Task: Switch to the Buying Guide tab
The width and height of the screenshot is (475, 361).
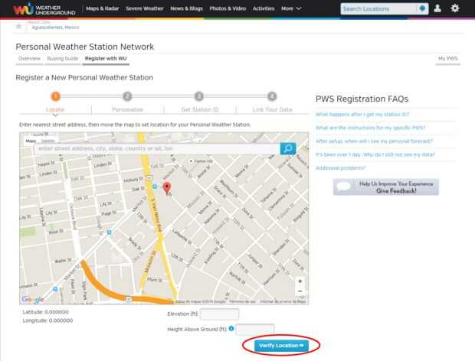Action: pyautogui.click(x=63, y=58)
